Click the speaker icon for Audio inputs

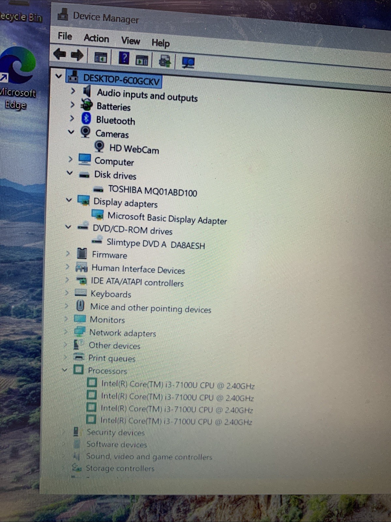point(87,91)
